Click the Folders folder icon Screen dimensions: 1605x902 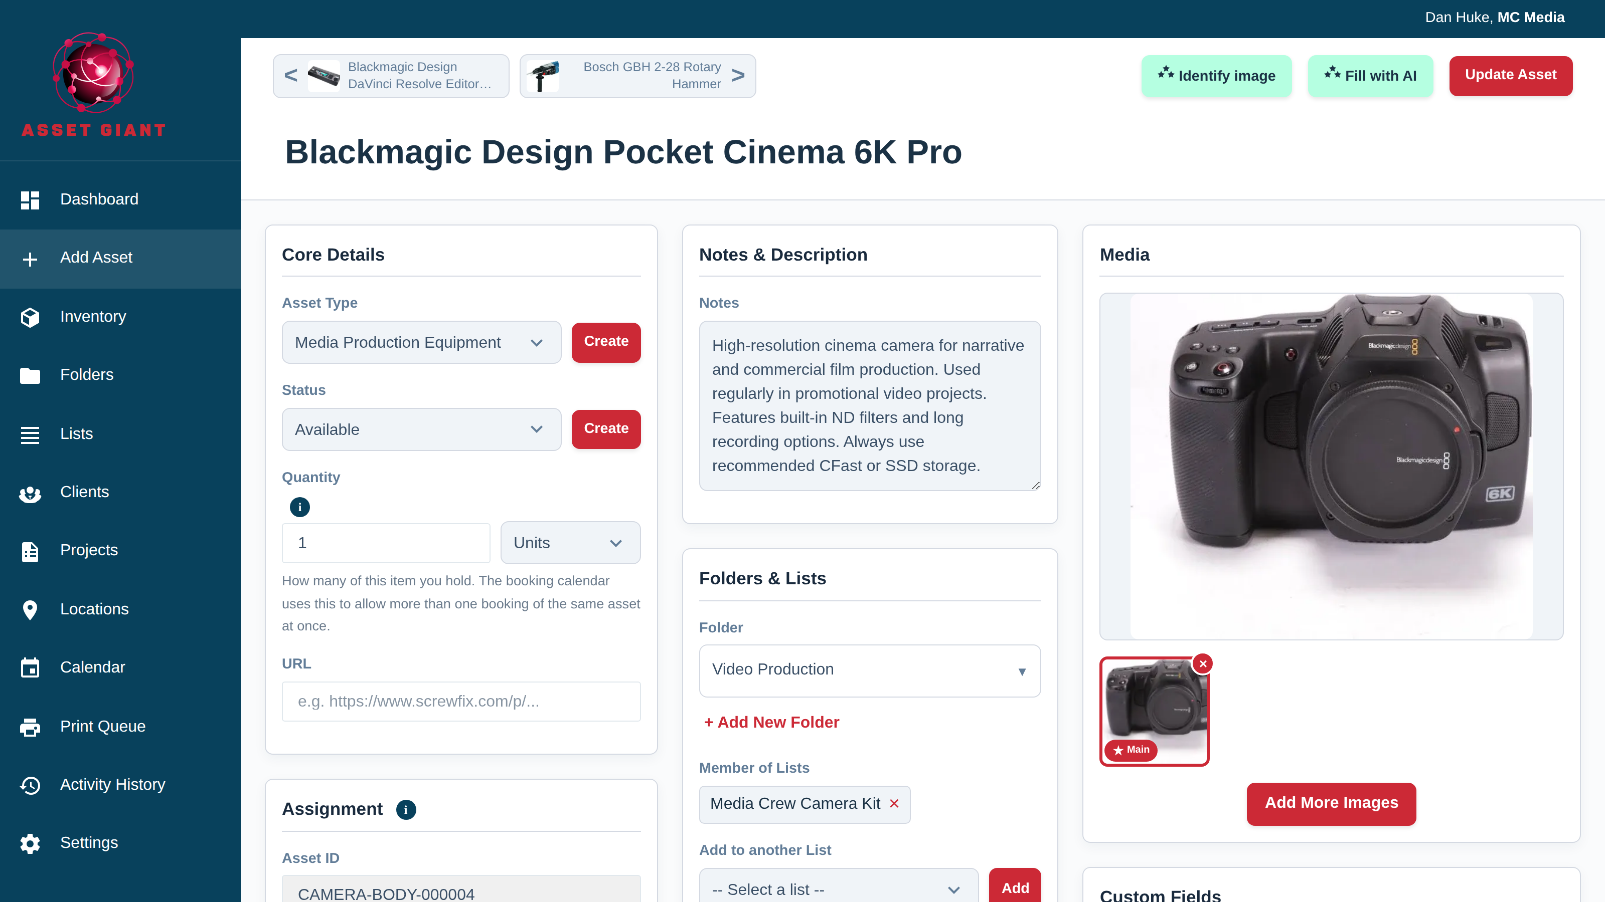coord(30,375)
